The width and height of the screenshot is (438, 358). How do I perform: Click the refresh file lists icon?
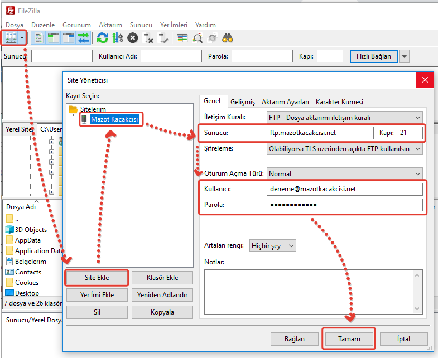pos(102,38)
